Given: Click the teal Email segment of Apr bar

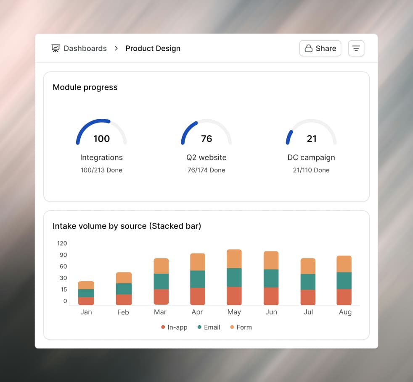Looking at the screenshot, I should coord(198,279).
